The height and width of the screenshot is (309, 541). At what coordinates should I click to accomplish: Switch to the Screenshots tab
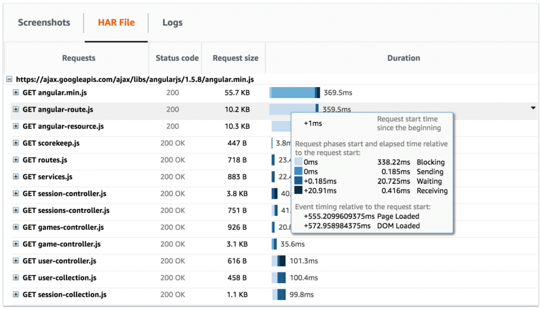click(44, 23)
